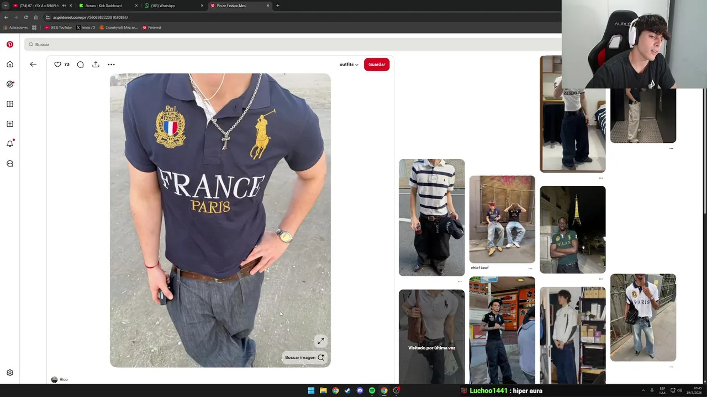Open the Inicio / X bookmark
This screenshot has width=707, height=397.
(86, 28)
